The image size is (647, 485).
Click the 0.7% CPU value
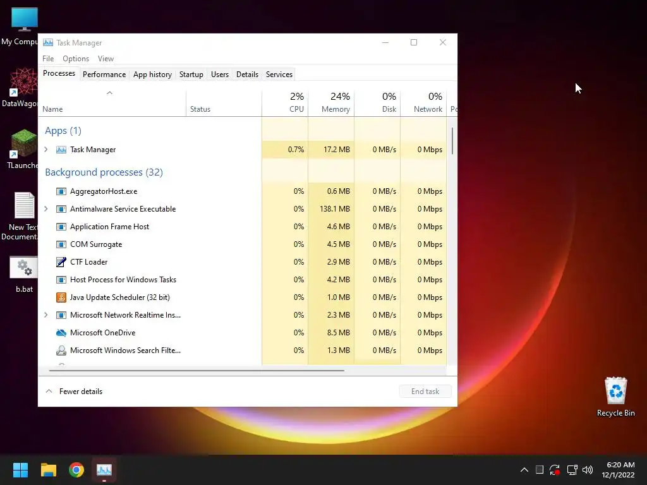296,150
